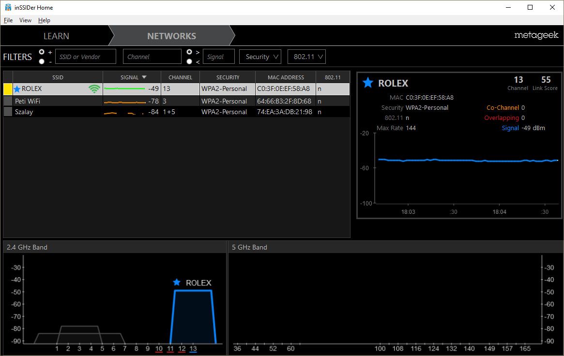The width and height of the screenshot is (564, 356).
Task: Open the View menu
Action: [25, 20]
